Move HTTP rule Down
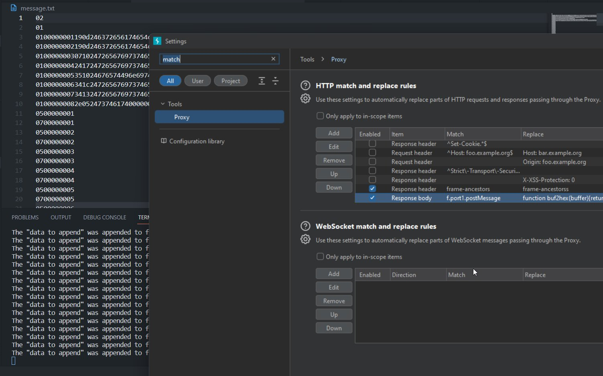Viewport: 603px width, 376px height. point(334,187)
